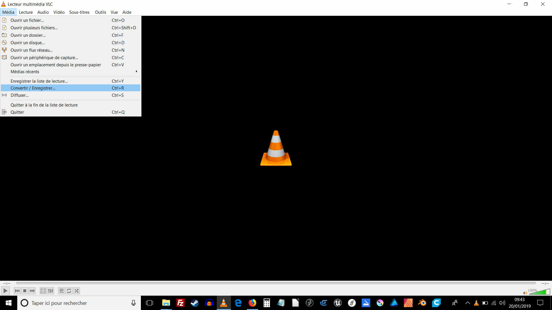This screenshot has width=552, height=310.
Task: Open the Sous-titres menu
Action: tap(79, 12)
